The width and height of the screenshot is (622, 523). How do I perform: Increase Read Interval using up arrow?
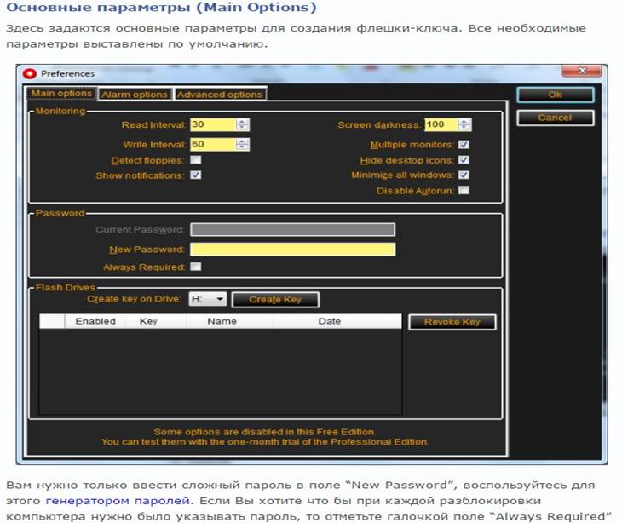(244, 121)
